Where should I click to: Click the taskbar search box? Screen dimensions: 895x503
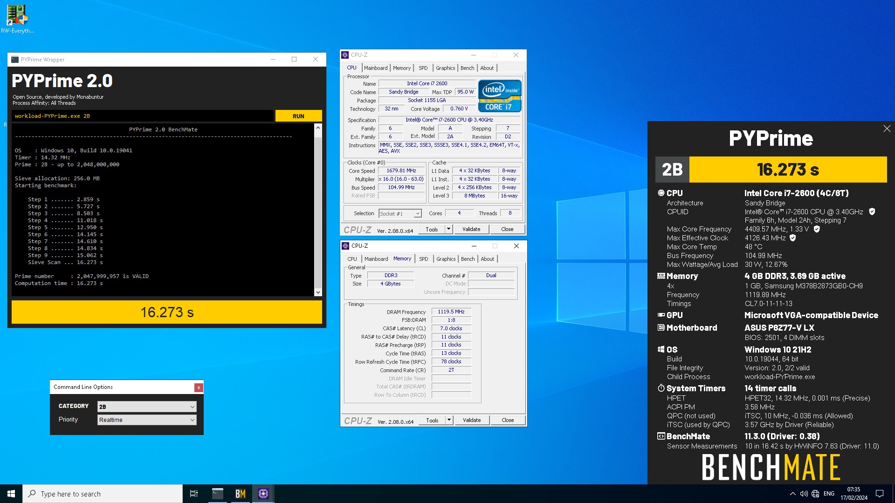103,494
